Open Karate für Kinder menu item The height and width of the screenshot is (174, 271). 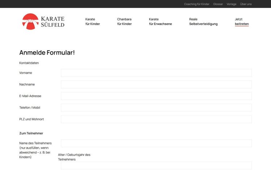click(93, 22)
